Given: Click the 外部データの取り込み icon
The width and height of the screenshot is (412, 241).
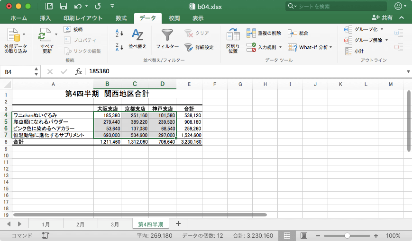Looking at the screenshot, I should 14,35.
